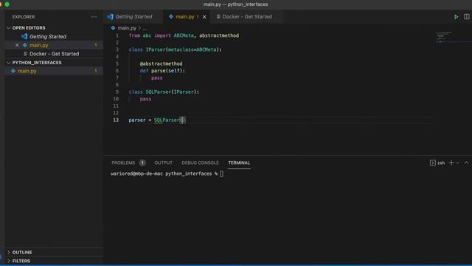472x266 pixels.
Task: Open the Docker - Get Started tab
Action: tap(247, 17)
